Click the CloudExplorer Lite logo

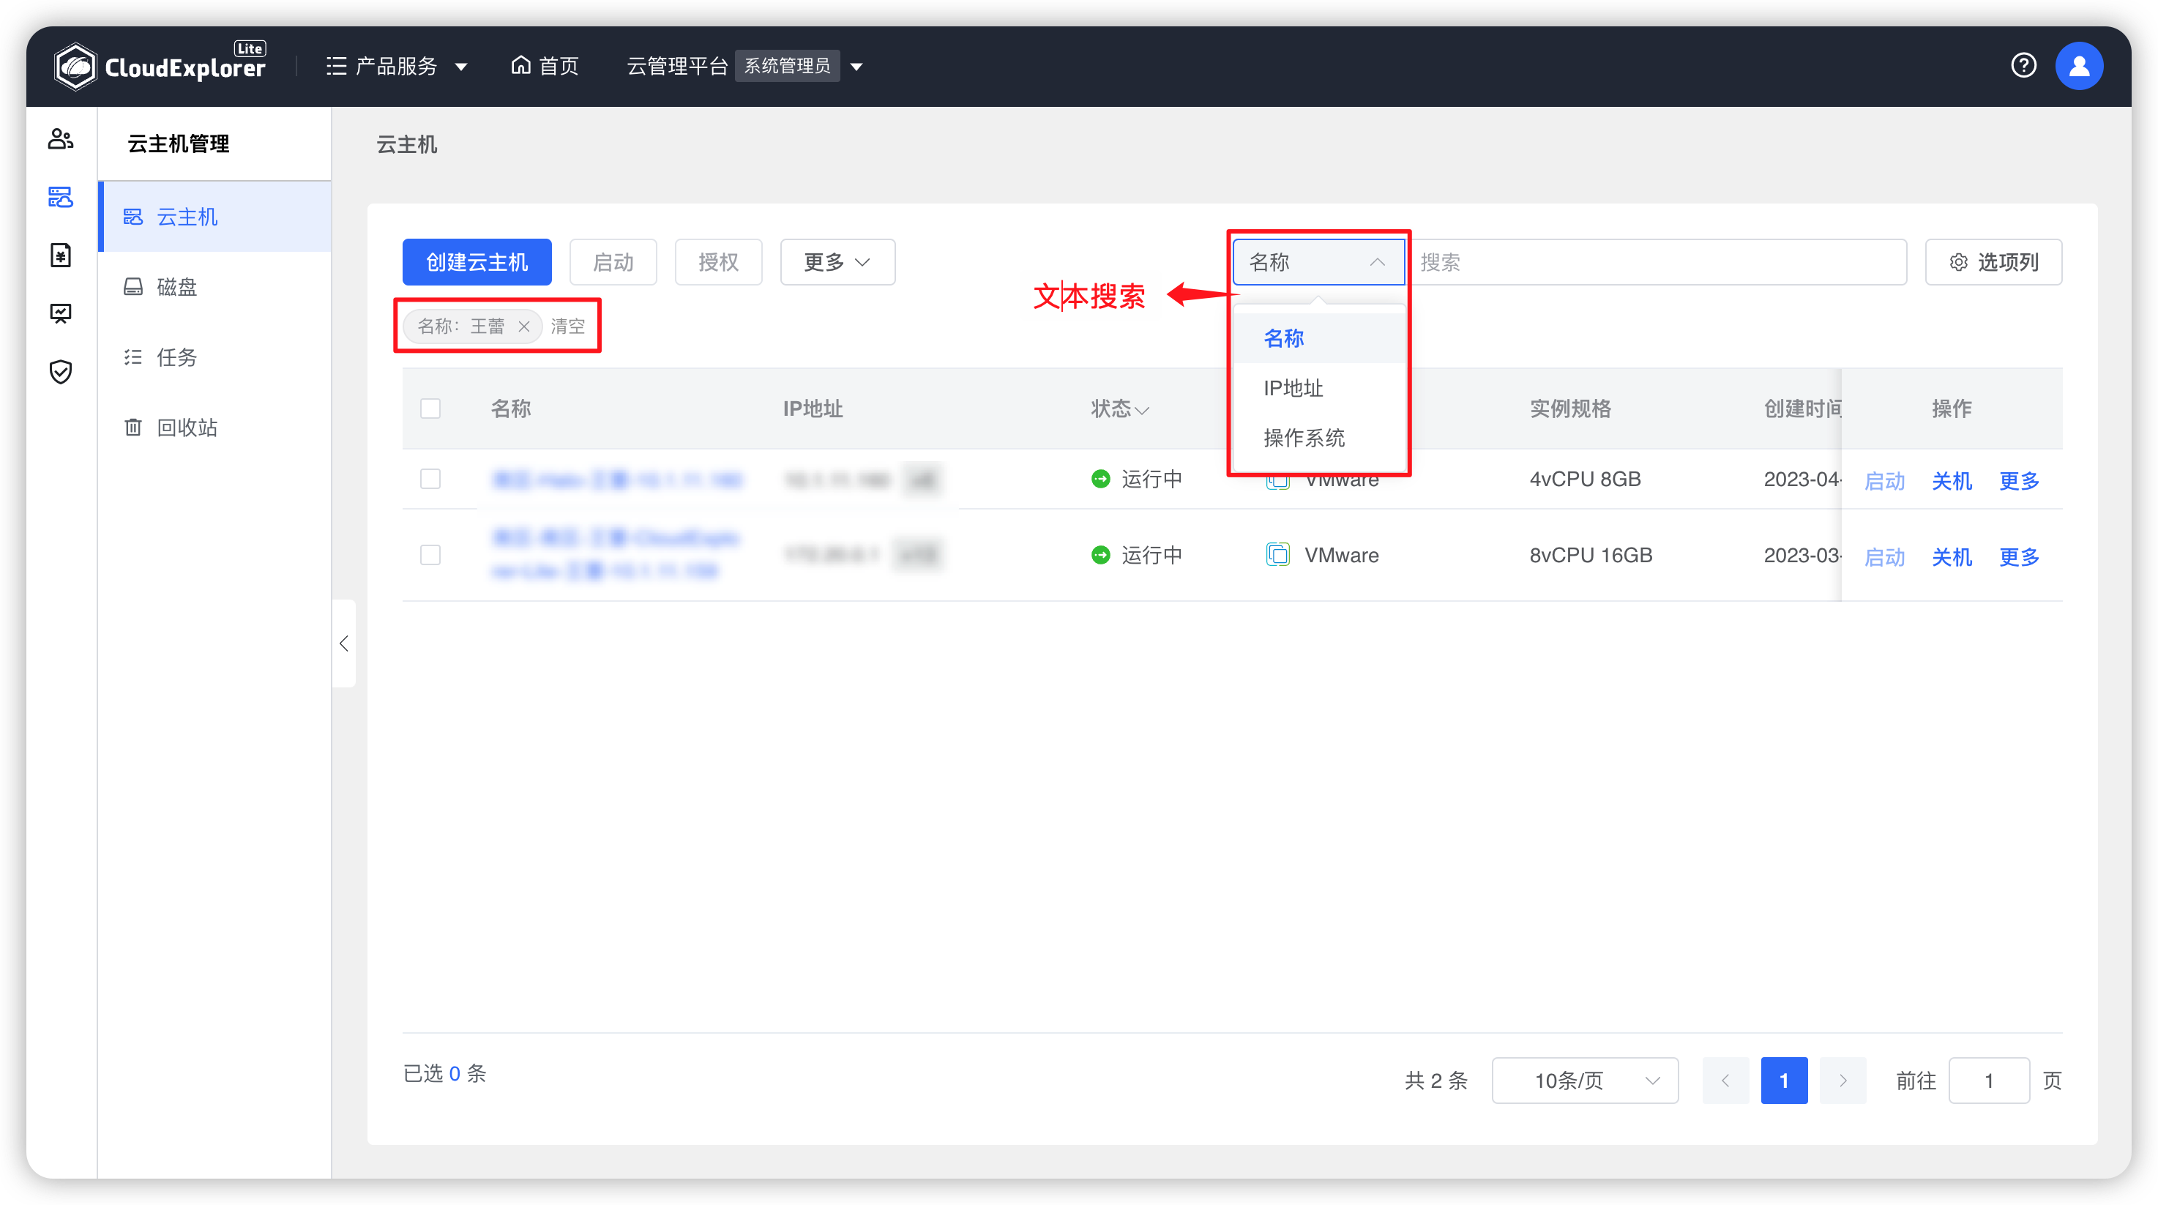[159, 65]
